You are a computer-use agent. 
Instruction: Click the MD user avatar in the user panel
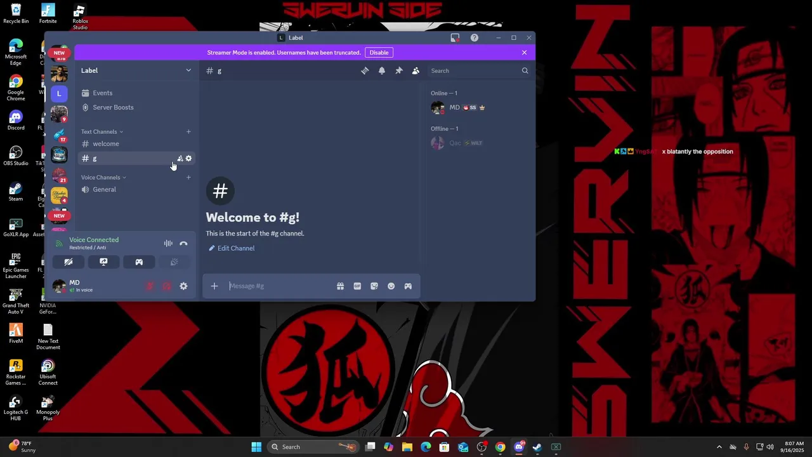(59, 286)
